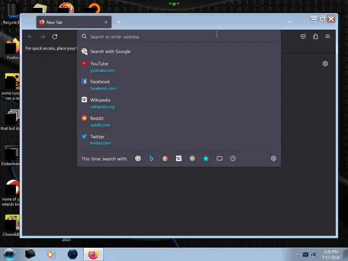348x261 pixels.
Task: Show hidden tray icons arrow
Action: [x=297, y=255]
